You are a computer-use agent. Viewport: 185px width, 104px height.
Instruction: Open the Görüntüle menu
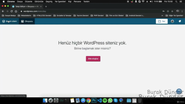coord(39,1)
